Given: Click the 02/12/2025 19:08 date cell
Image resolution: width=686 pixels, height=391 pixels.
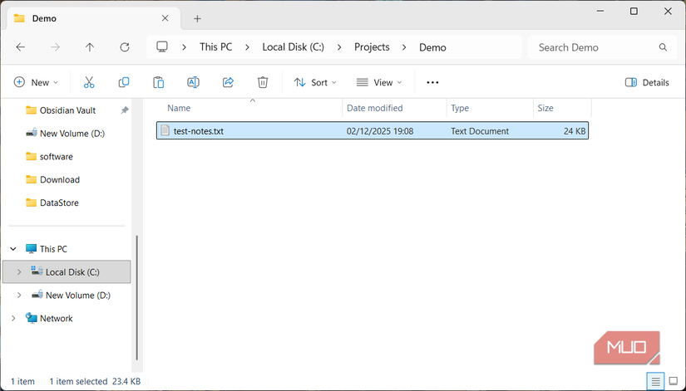Looking at the screenshot, I should (380, 131).
